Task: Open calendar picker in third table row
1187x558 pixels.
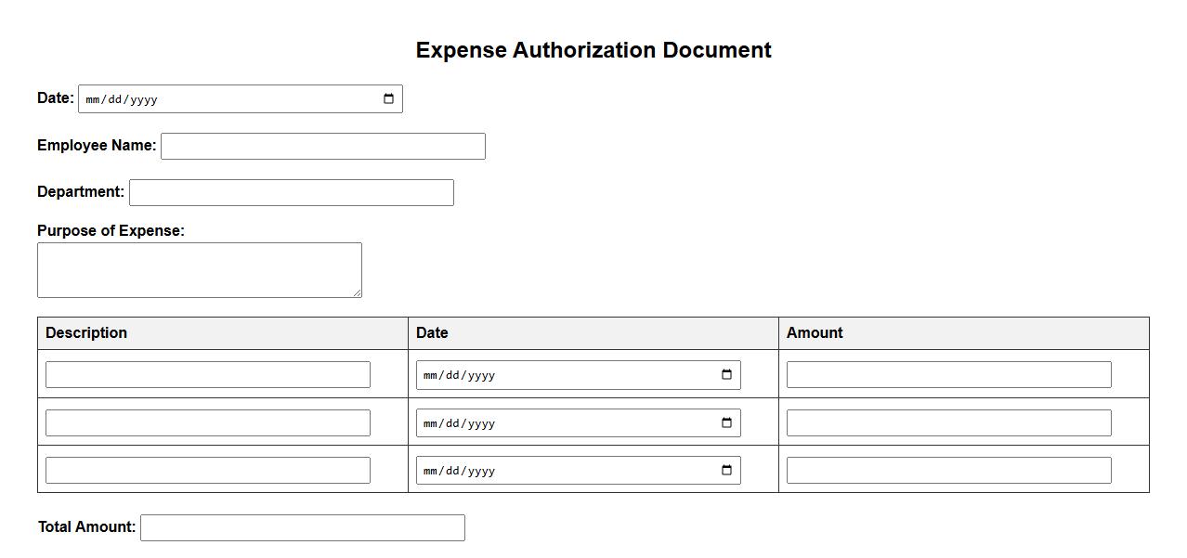Action: click(x=726, y=471)
